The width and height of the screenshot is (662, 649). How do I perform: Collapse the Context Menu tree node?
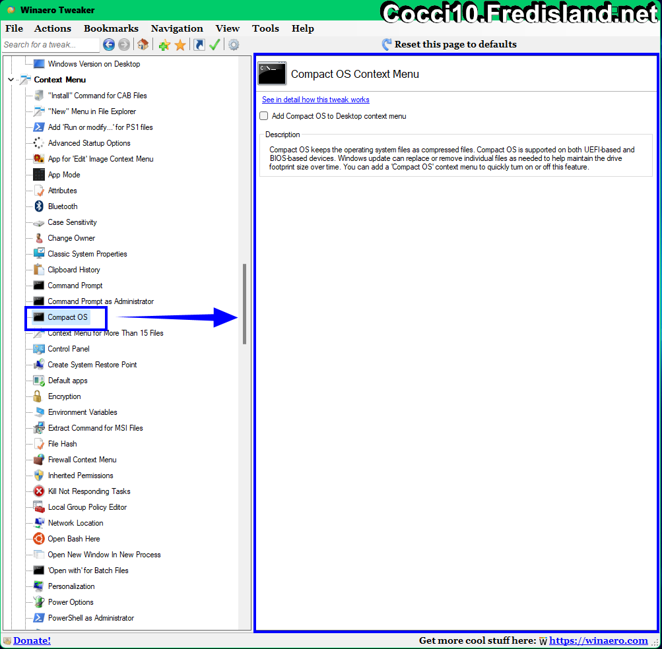pyautogui.click(x=11, y=80)
